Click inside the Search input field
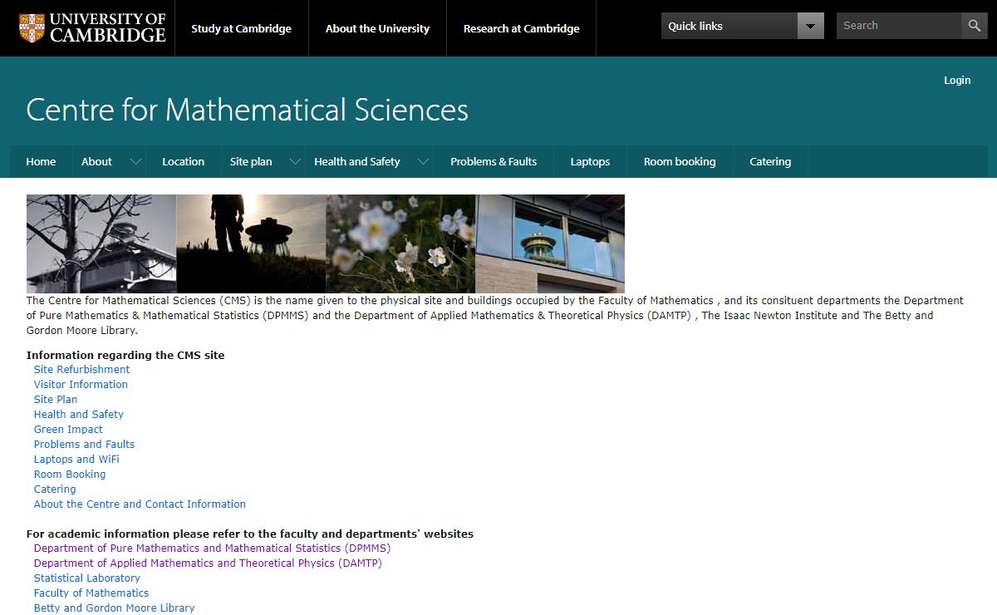Screen dimensions: 997x615 pos(899,26)
